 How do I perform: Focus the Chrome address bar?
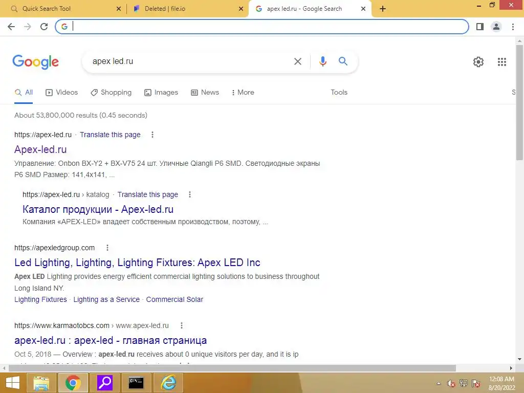(x=262, y=27)
